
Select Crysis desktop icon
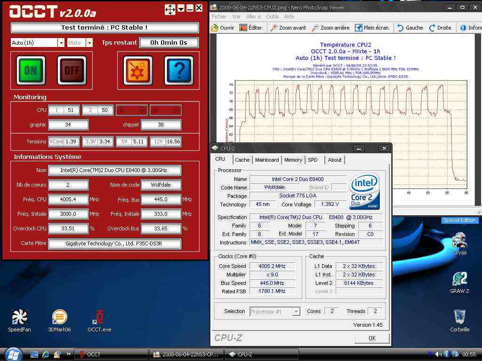[459, 244]
